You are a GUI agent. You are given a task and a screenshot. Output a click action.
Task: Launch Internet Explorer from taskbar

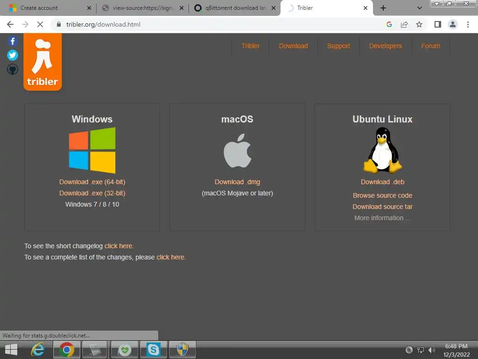tap(38, 350)
